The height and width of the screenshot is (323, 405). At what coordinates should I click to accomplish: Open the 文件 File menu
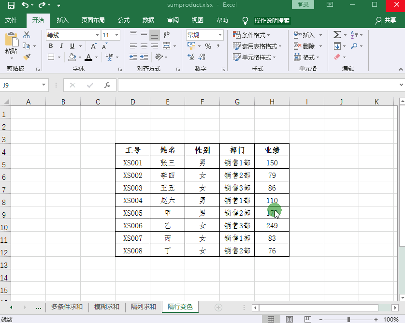tap(11, 20)
